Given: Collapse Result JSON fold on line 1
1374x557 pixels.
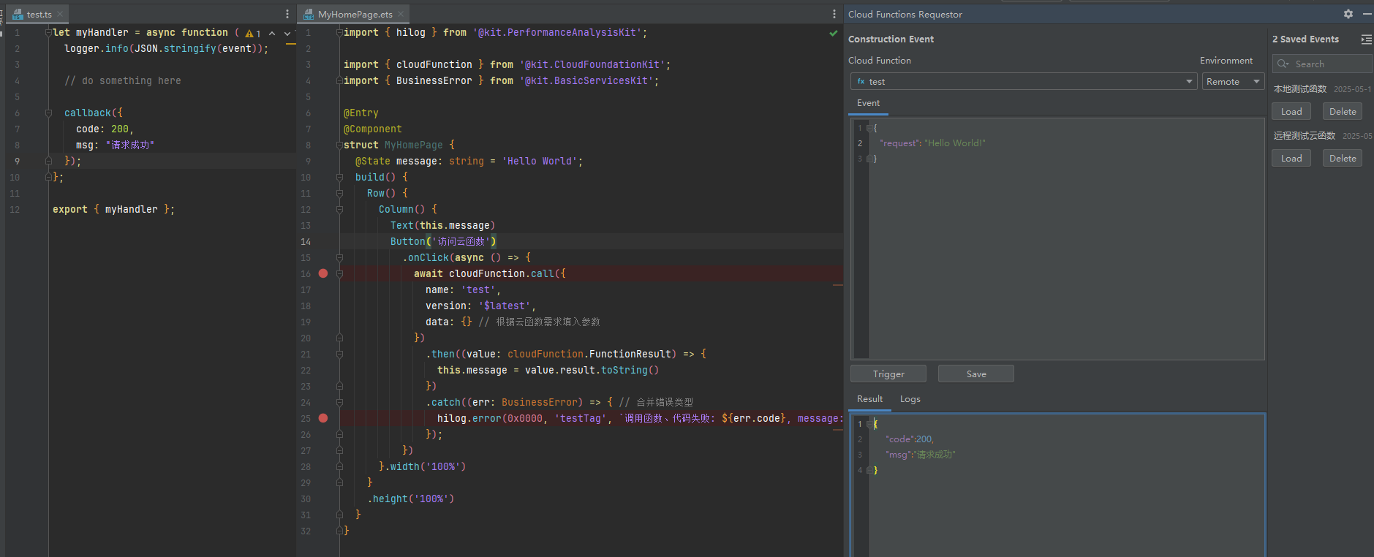Looking at the screenshot, I should click(x=869, y=424).
